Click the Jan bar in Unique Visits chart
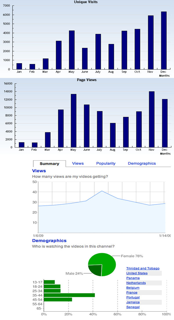Viewport: 174px width, 320px height. tap(19, 66)
